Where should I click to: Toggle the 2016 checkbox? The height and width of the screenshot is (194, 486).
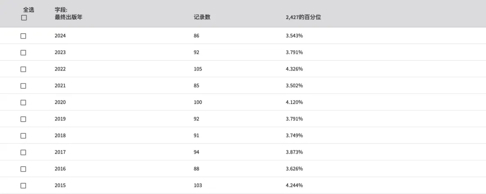tap(23, 169)
